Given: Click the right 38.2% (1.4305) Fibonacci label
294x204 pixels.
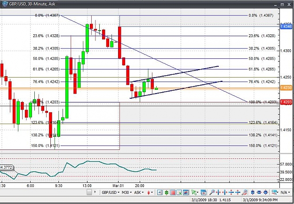Looking at the screenshot, I should tap(262, 48).
